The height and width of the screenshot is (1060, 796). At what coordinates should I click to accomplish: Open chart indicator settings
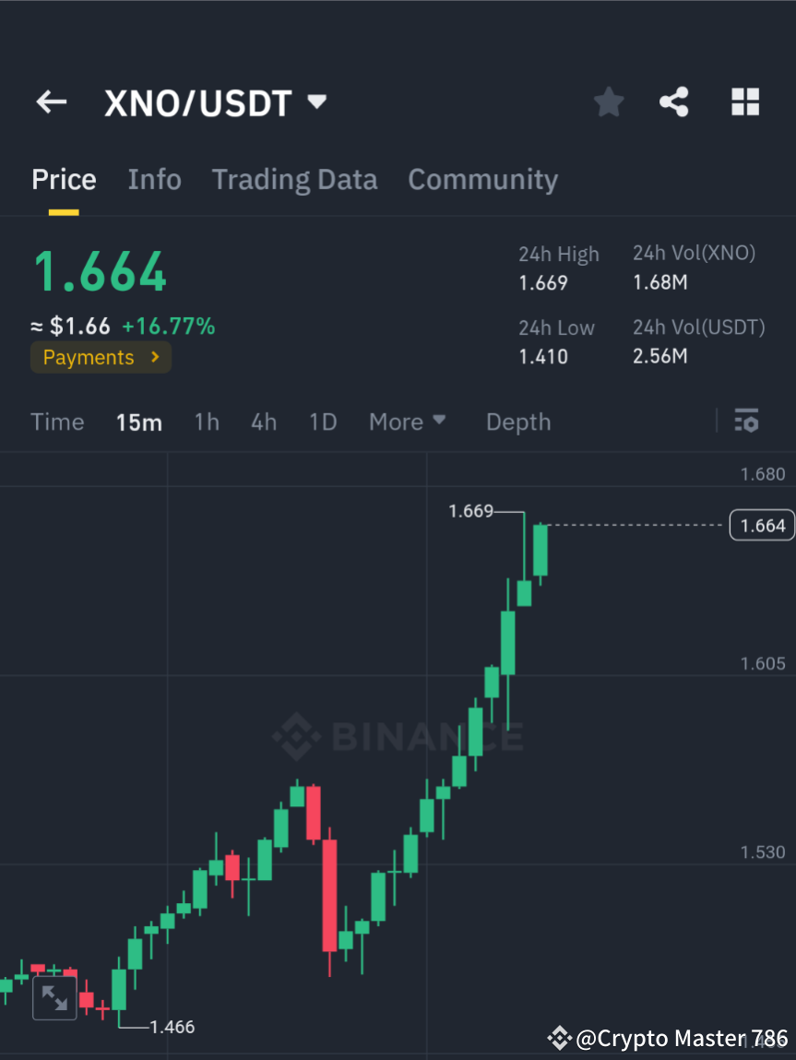(747, 422)
